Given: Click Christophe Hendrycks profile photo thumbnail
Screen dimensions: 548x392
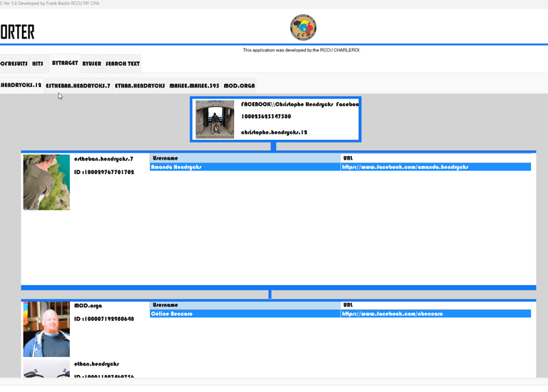Looking at the screenshot, I should 215,119.
